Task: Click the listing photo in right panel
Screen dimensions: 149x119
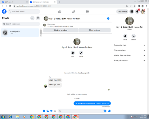Action: click(130, 21)
